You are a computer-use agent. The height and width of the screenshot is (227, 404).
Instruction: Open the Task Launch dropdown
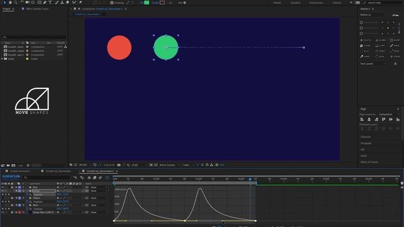[373, 64]
